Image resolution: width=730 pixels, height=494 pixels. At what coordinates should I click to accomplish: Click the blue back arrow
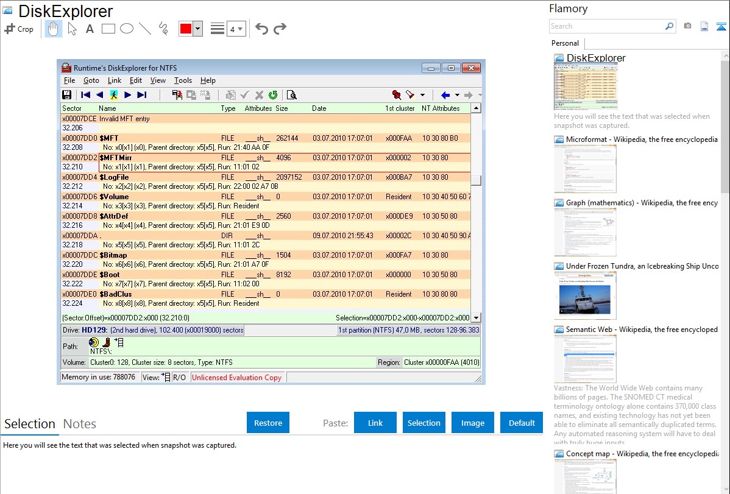point(445,95)
